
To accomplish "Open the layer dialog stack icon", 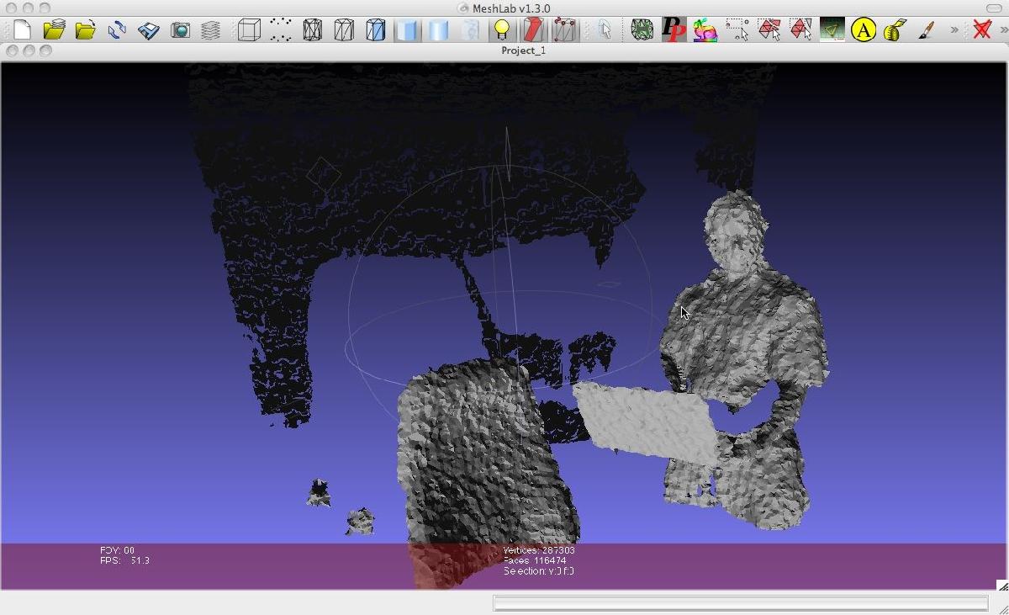I will (x=210, y=30).
